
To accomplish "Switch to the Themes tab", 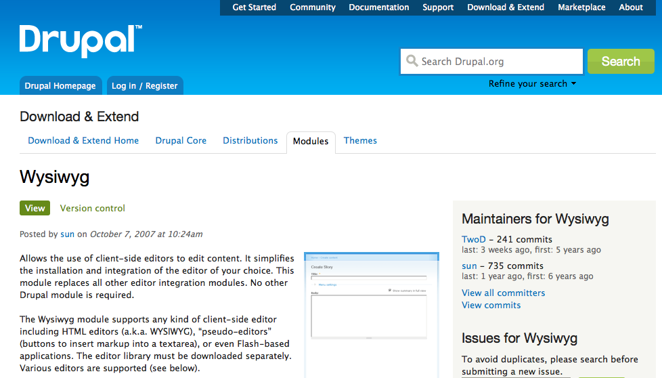I will point(360,141).
